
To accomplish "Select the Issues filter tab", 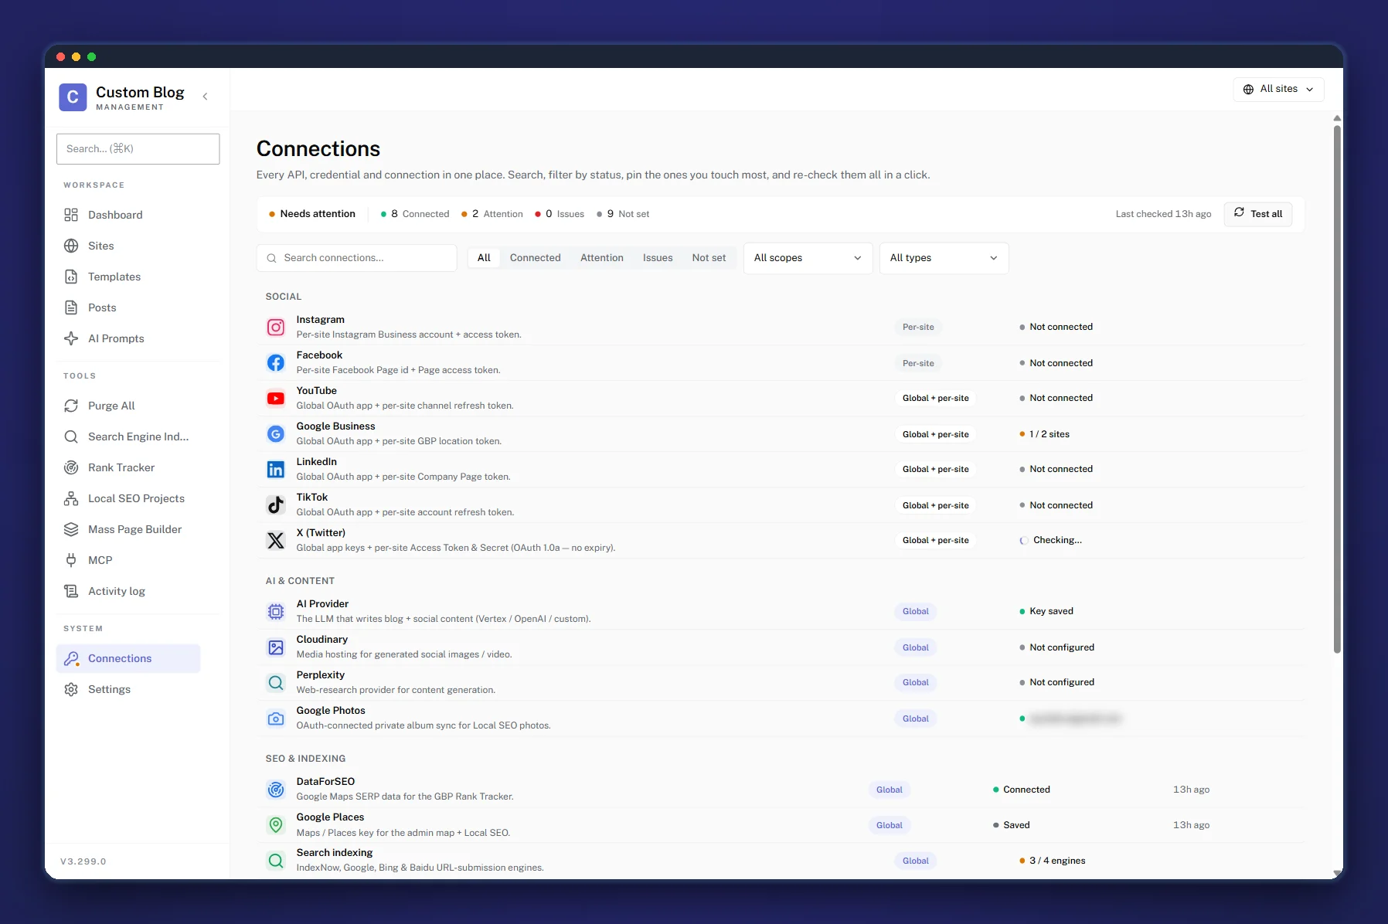I will (658, 258).
